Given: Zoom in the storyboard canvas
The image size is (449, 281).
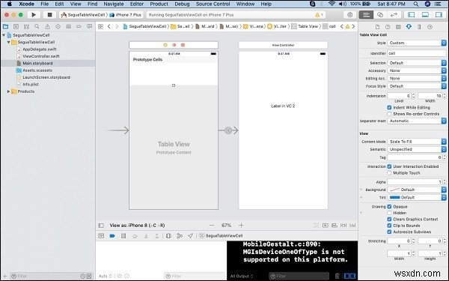Looking at the screenshot, I should (x=241, y=226).
